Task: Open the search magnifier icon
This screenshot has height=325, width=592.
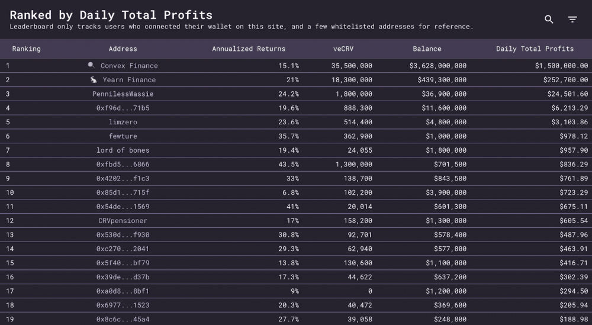Action: tap(549, 20)
